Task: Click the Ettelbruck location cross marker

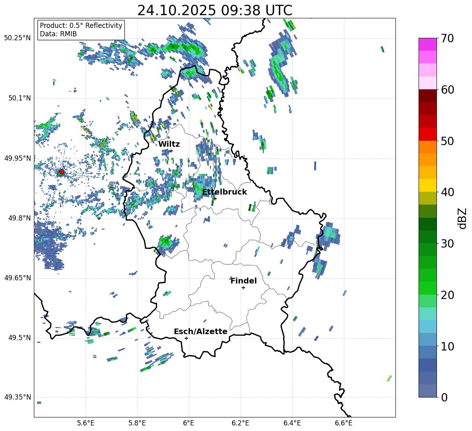Action: [215, 199]
